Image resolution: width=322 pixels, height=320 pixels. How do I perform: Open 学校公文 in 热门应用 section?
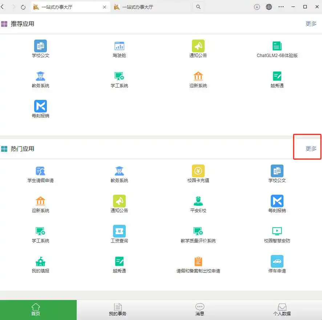pyautogui.click(x=277, y=174)
